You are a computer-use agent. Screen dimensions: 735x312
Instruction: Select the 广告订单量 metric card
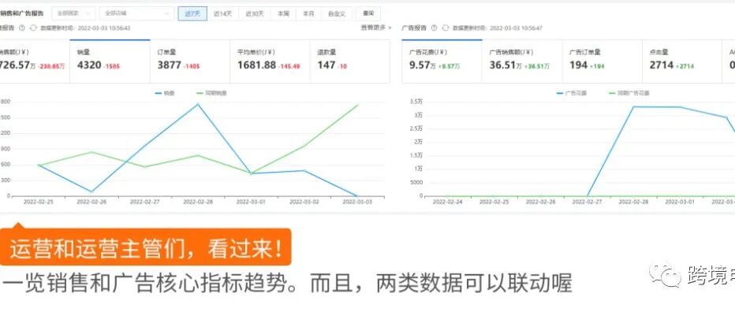[602, 61]
